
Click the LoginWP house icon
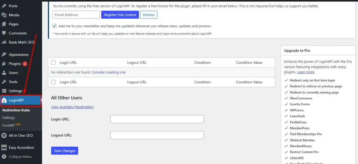(4, 100)
